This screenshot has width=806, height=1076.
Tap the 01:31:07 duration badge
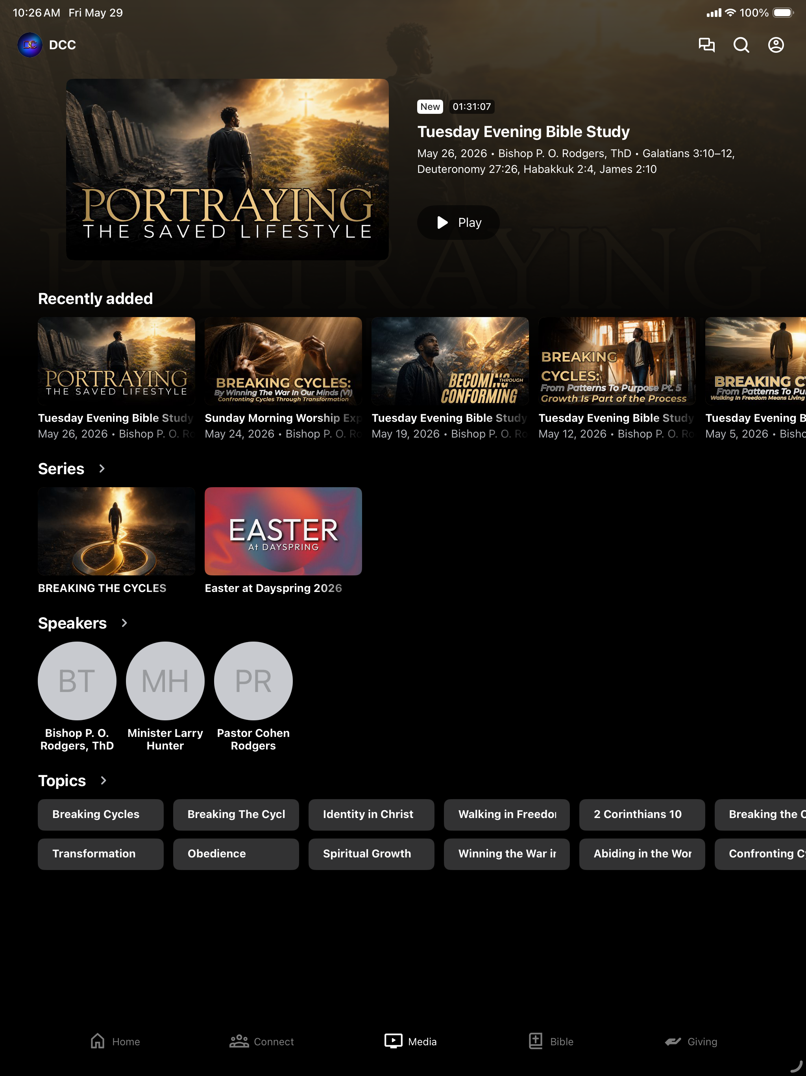[471, 106]
